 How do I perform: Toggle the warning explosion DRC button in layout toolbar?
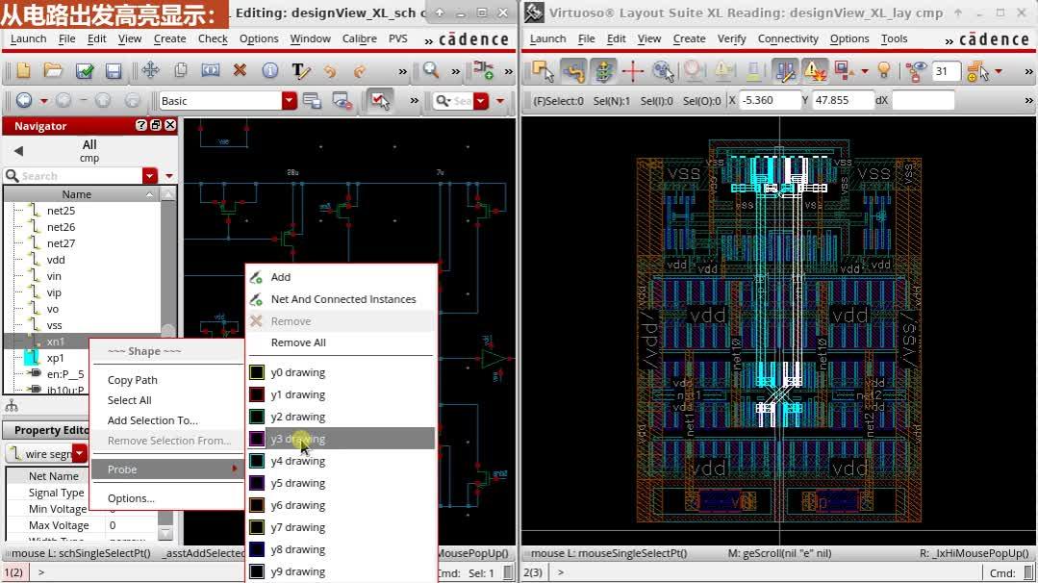(815, 71)
